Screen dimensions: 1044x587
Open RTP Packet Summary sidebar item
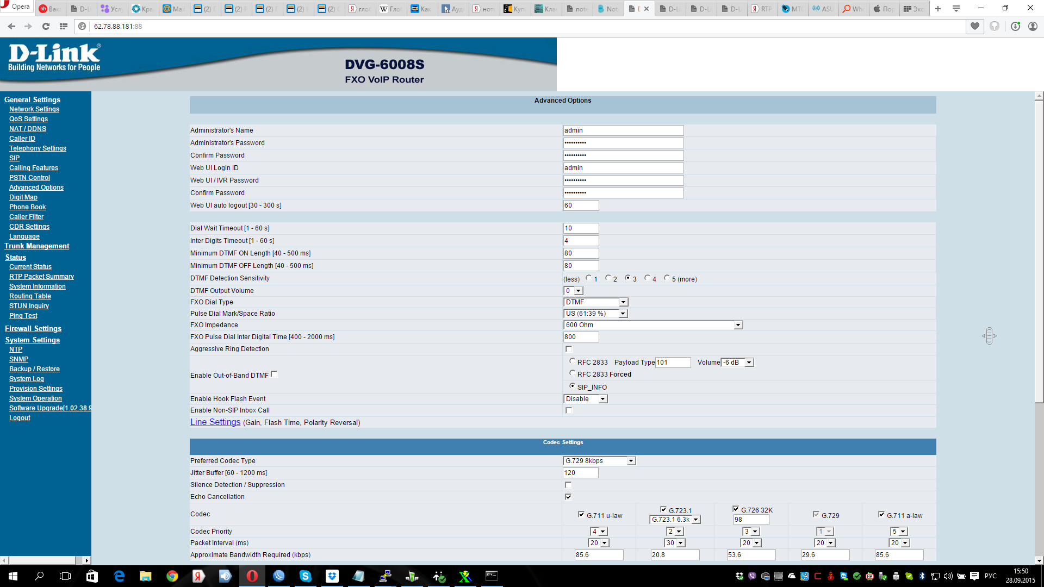[x=41, y=277]
